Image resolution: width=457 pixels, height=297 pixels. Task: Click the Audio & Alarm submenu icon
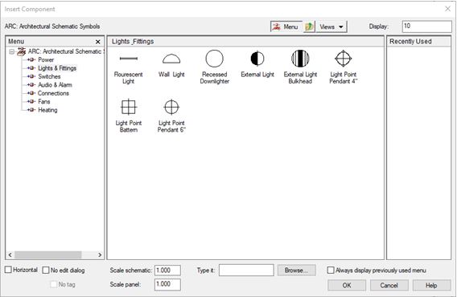click(31, 85)
